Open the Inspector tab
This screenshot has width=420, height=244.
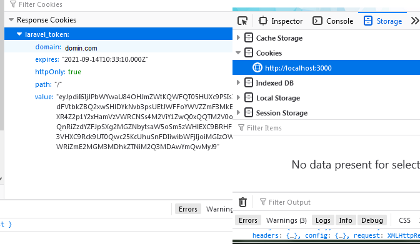point(281,21)
